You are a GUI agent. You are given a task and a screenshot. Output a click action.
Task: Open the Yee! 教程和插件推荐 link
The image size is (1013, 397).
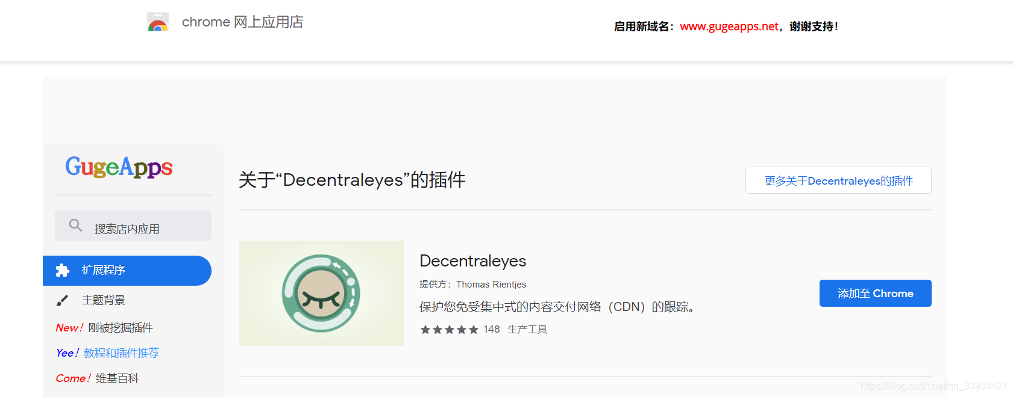click(x=107, y=353)
